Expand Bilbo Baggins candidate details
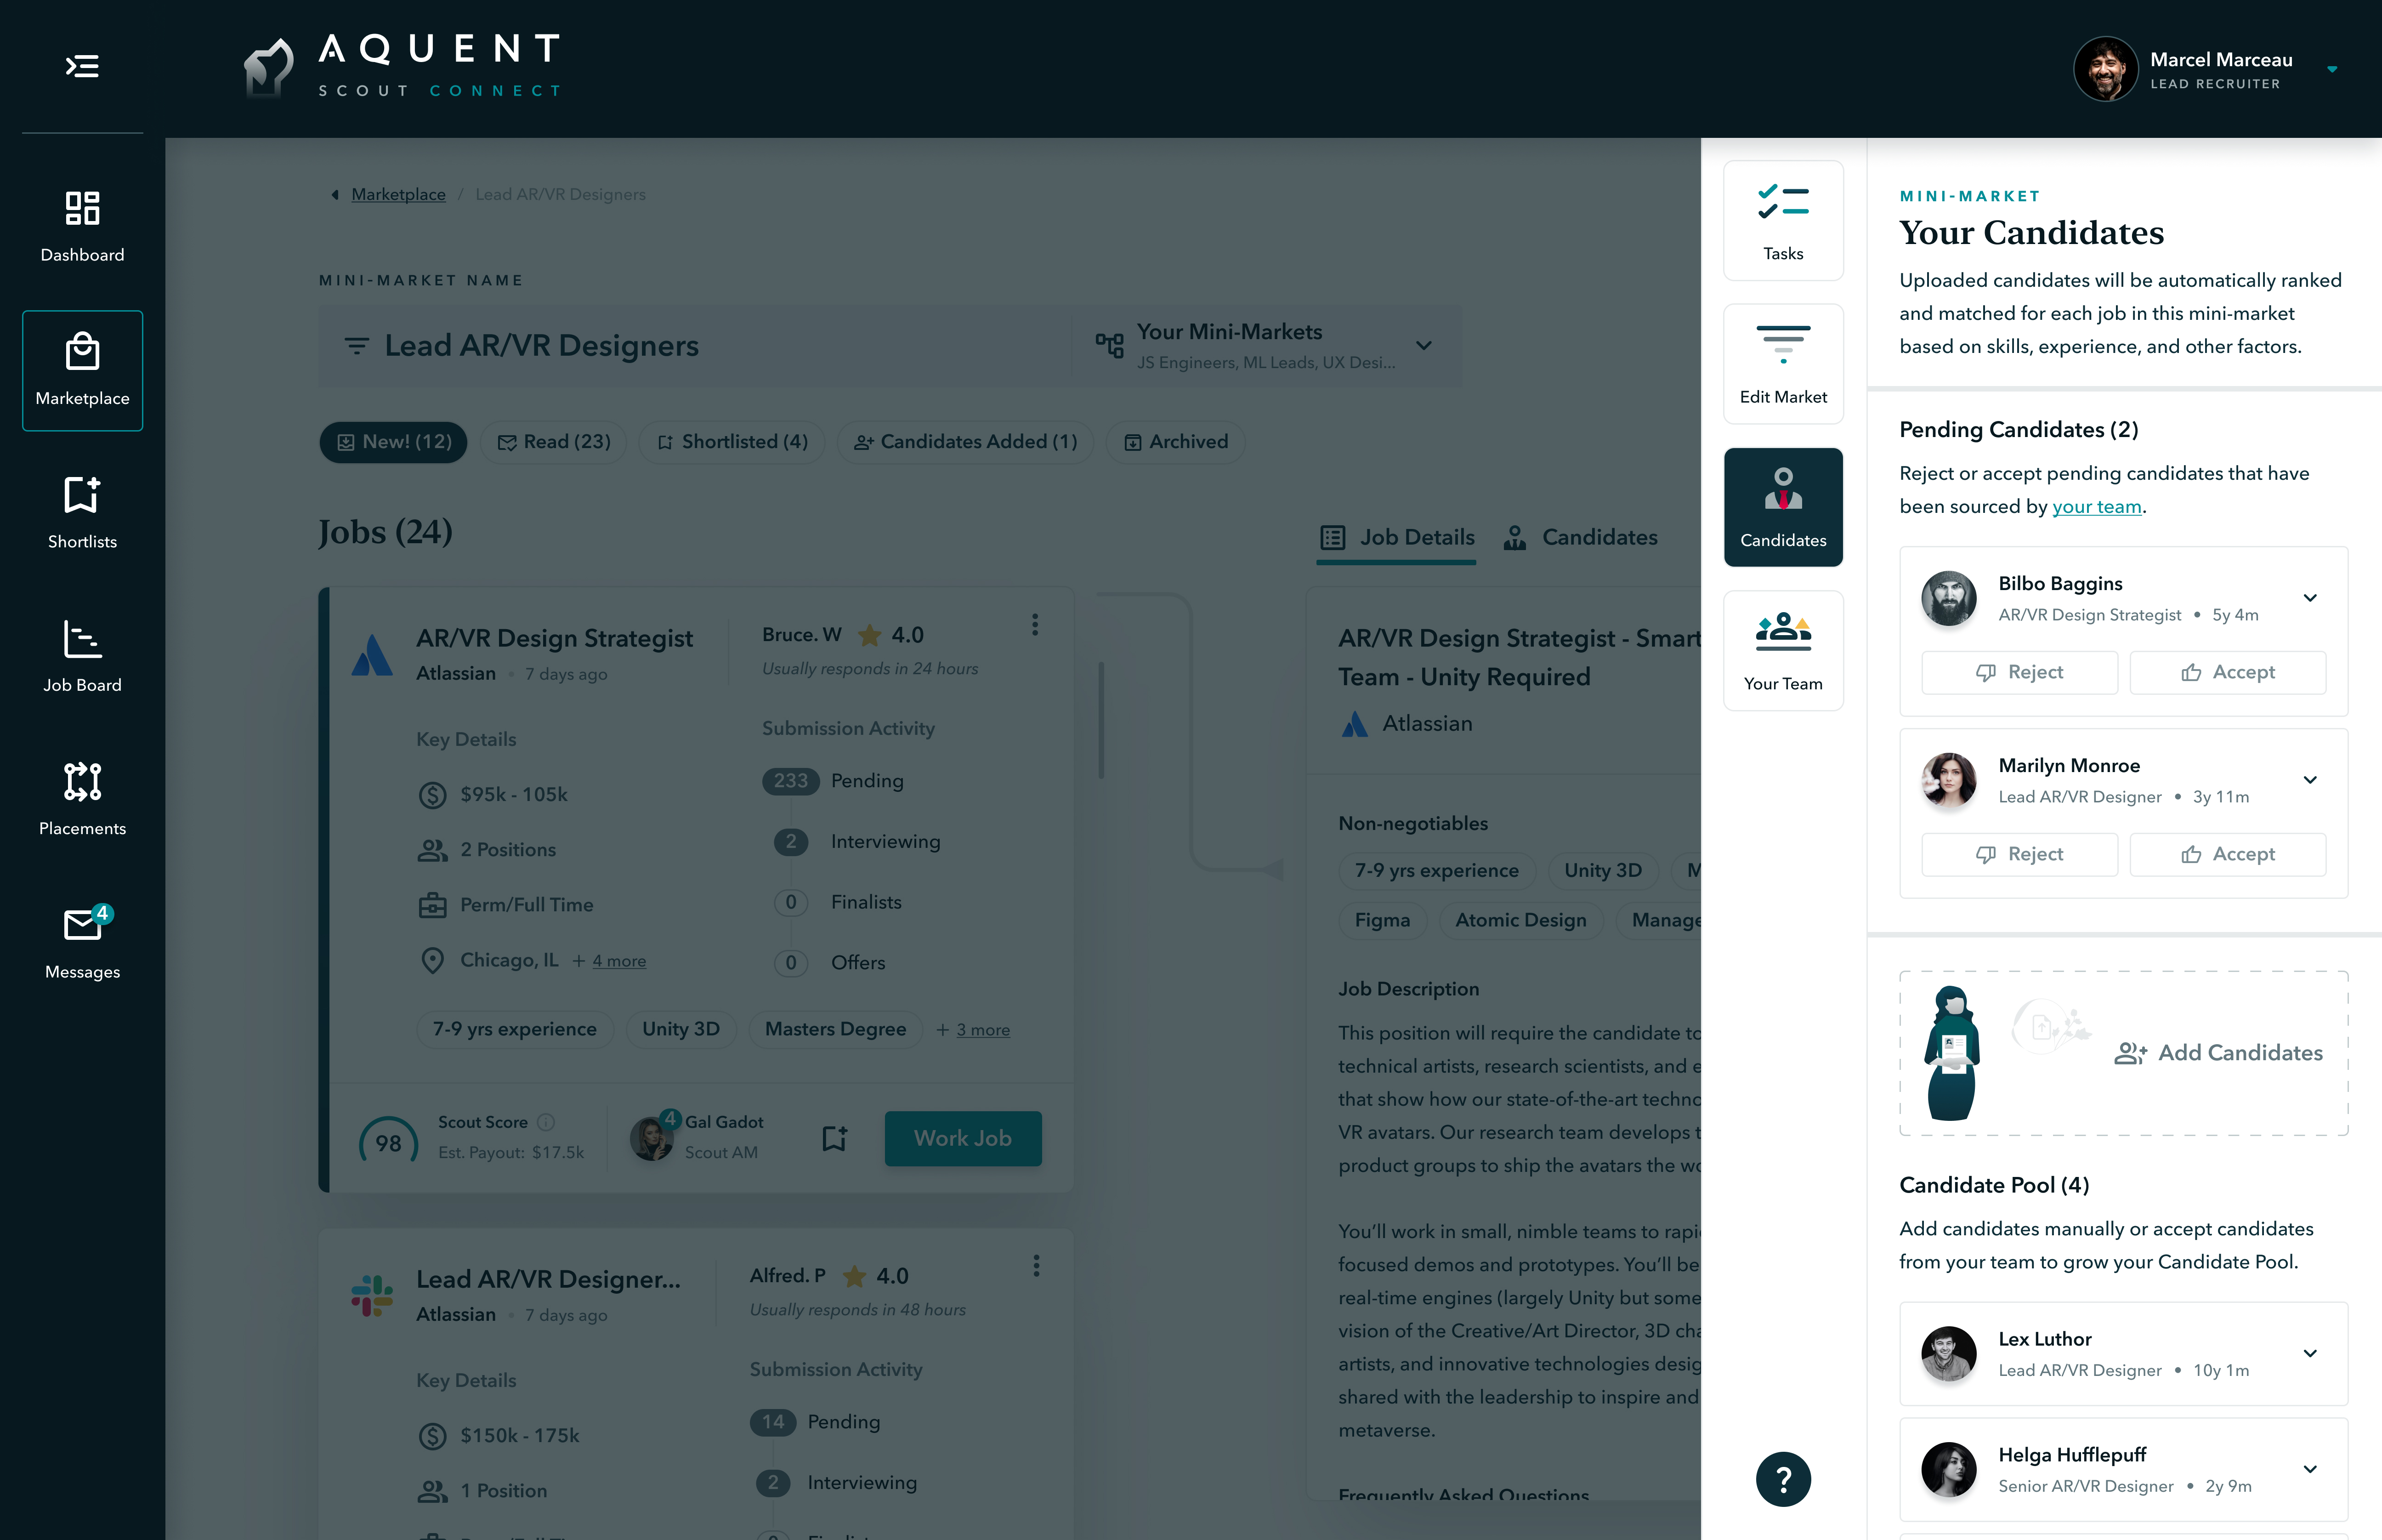The height and width of the screenshot is (1540, 2382). click(2310, 598)
